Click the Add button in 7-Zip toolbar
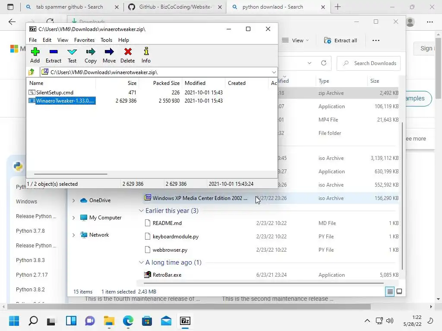 click(35, 55)
